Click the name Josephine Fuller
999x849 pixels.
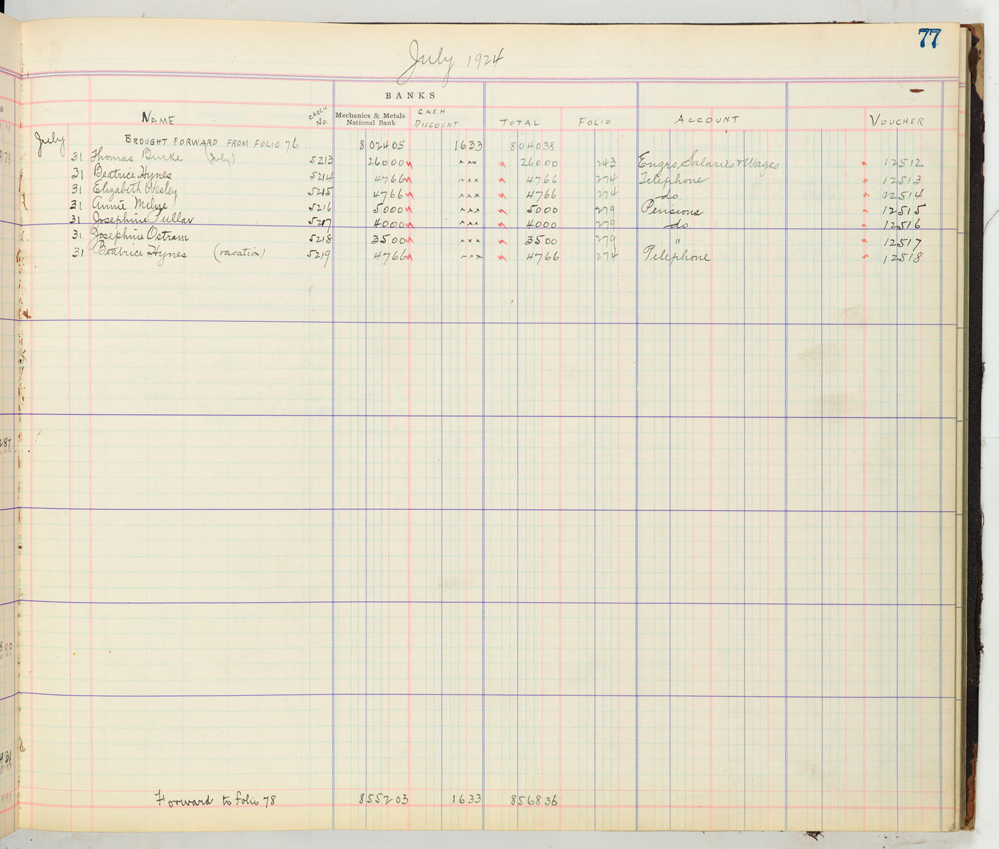143,219
